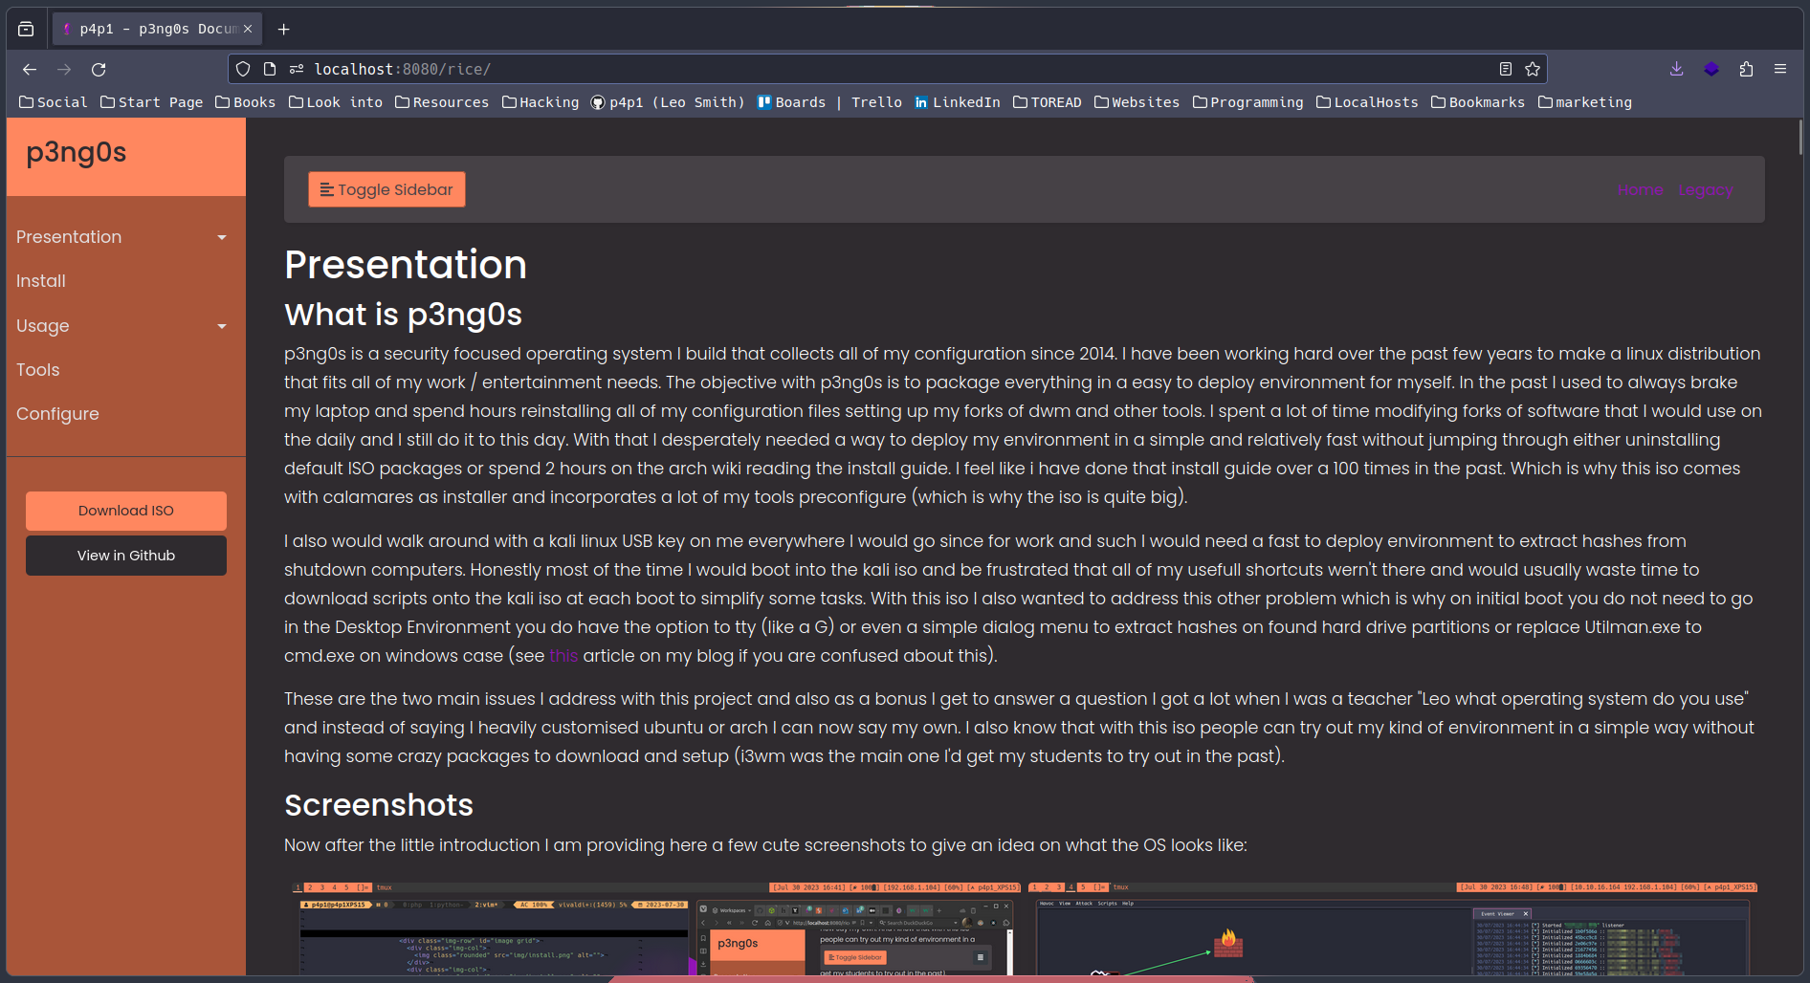Select Configure in the sidebar

(x=57, y=414)
